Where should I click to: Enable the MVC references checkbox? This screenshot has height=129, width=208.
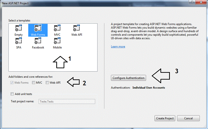(34, 83)
